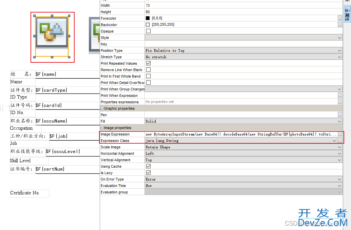Open Properties expressions ellipsis button
Screen dimensions: 351x230
340,102
